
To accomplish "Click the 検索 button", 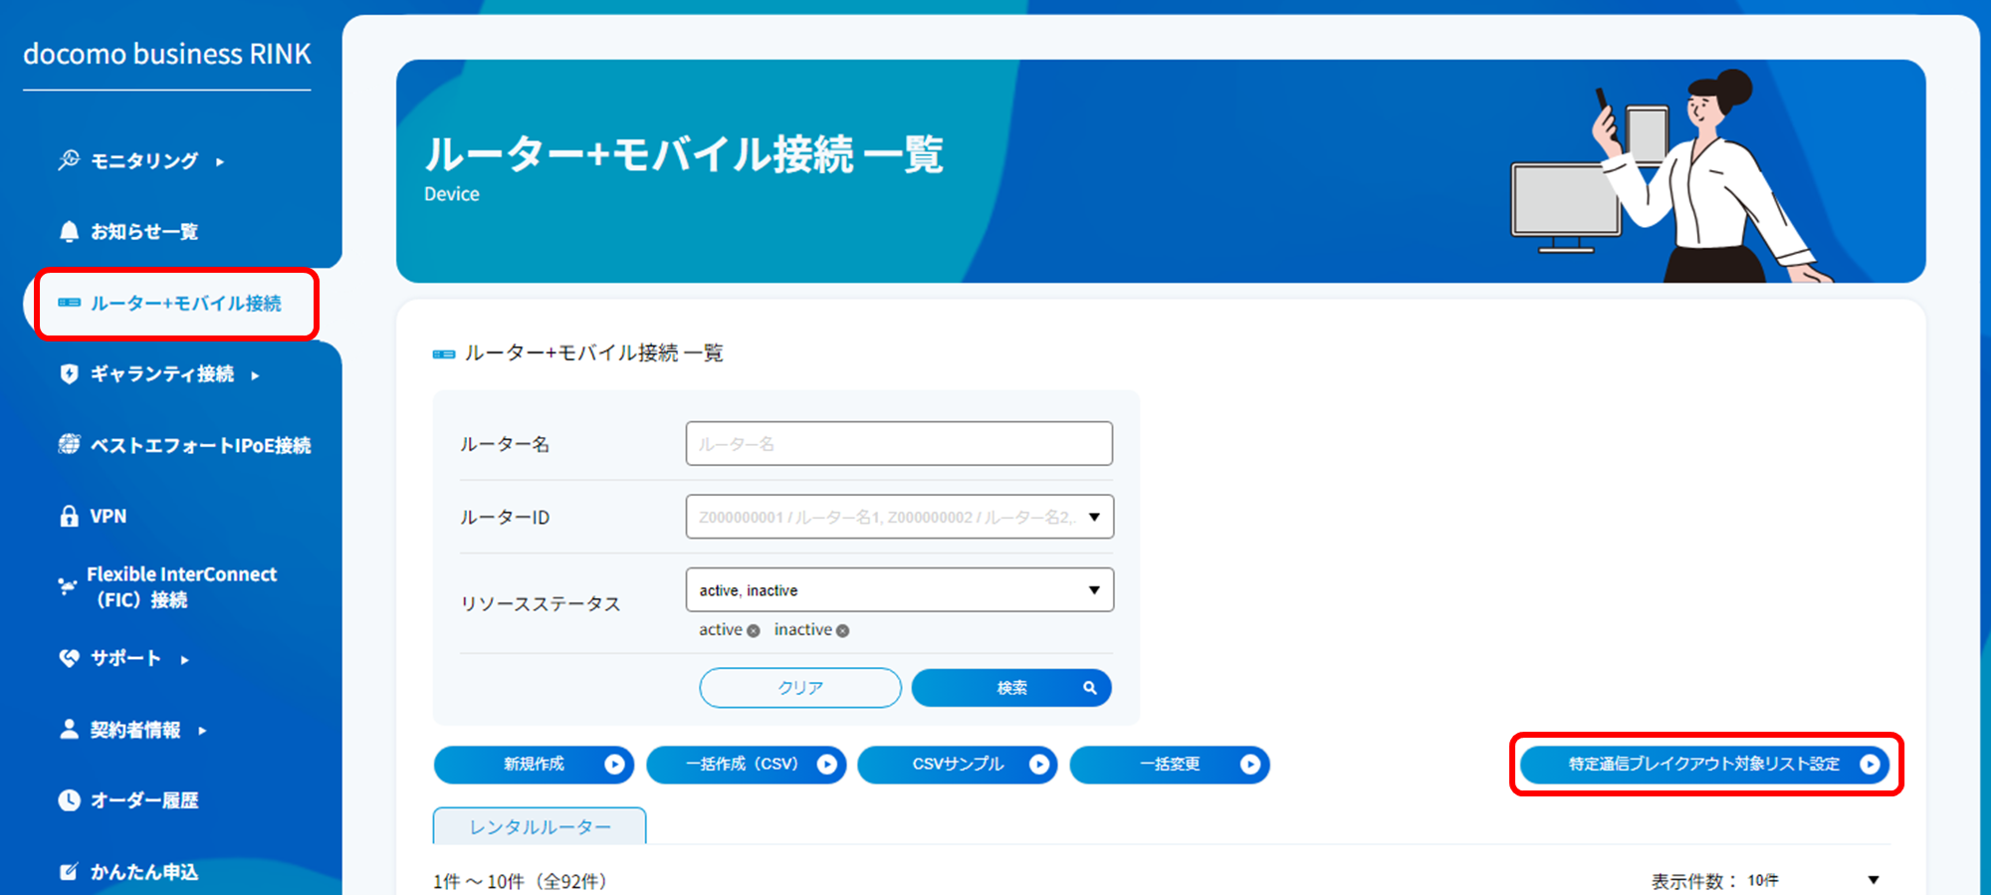I will (1011, 688).
